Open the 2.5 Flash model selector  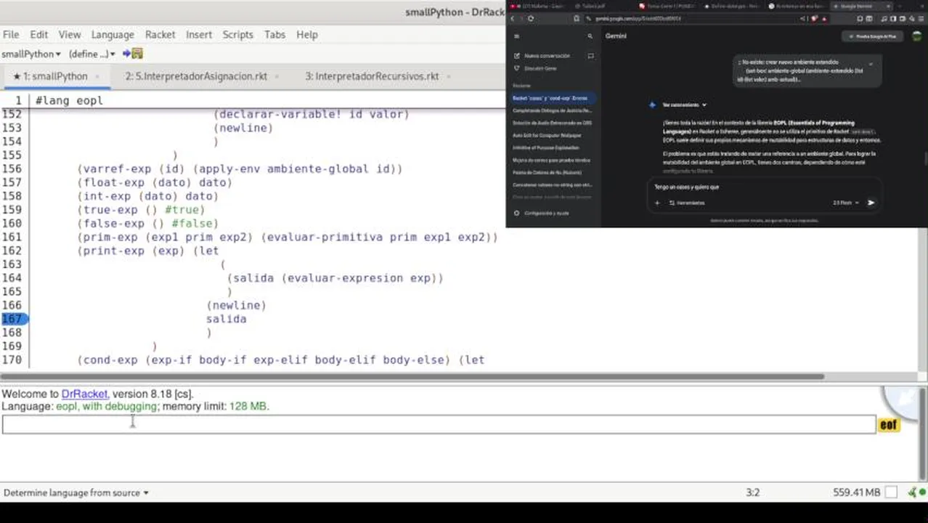tap(846, 203)
